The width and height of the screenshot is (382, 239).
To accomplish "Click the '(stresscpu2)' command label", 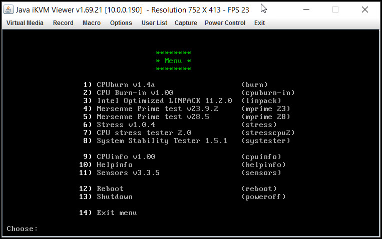I will [268, 133].
